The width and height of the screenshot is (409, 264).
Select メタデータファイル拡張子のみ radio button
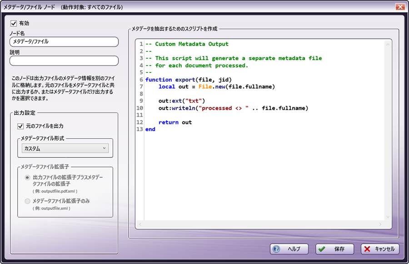[x=27, y=201]
